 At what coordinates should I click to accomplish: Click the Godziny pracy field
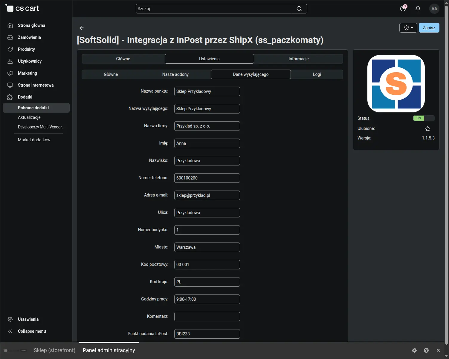(x=207, y=299)
